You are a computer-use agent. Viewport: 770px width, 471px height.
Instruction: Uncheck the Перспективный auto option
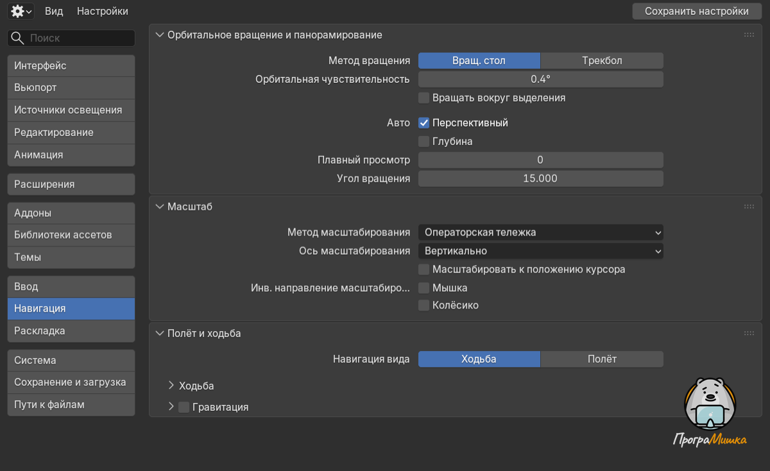coord(424,123)
